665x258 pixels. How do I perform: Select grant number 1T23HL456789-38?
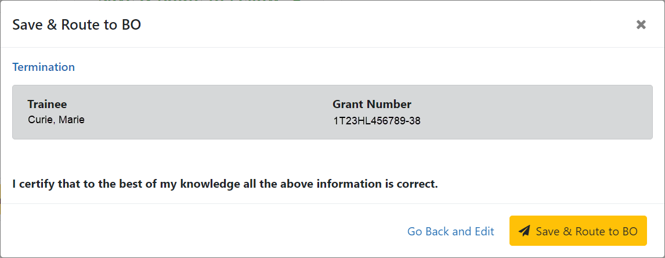(377, 121)
